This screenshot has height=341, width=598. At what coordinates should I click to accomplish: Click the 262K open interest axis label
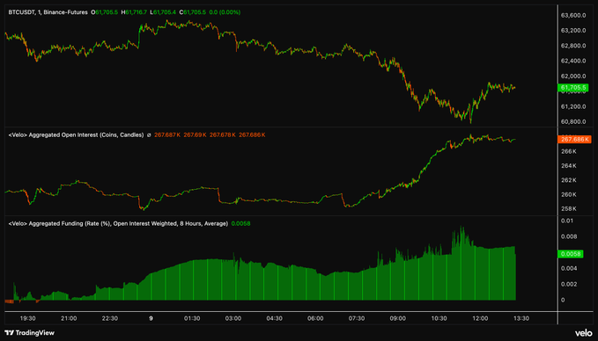point(569,180)
